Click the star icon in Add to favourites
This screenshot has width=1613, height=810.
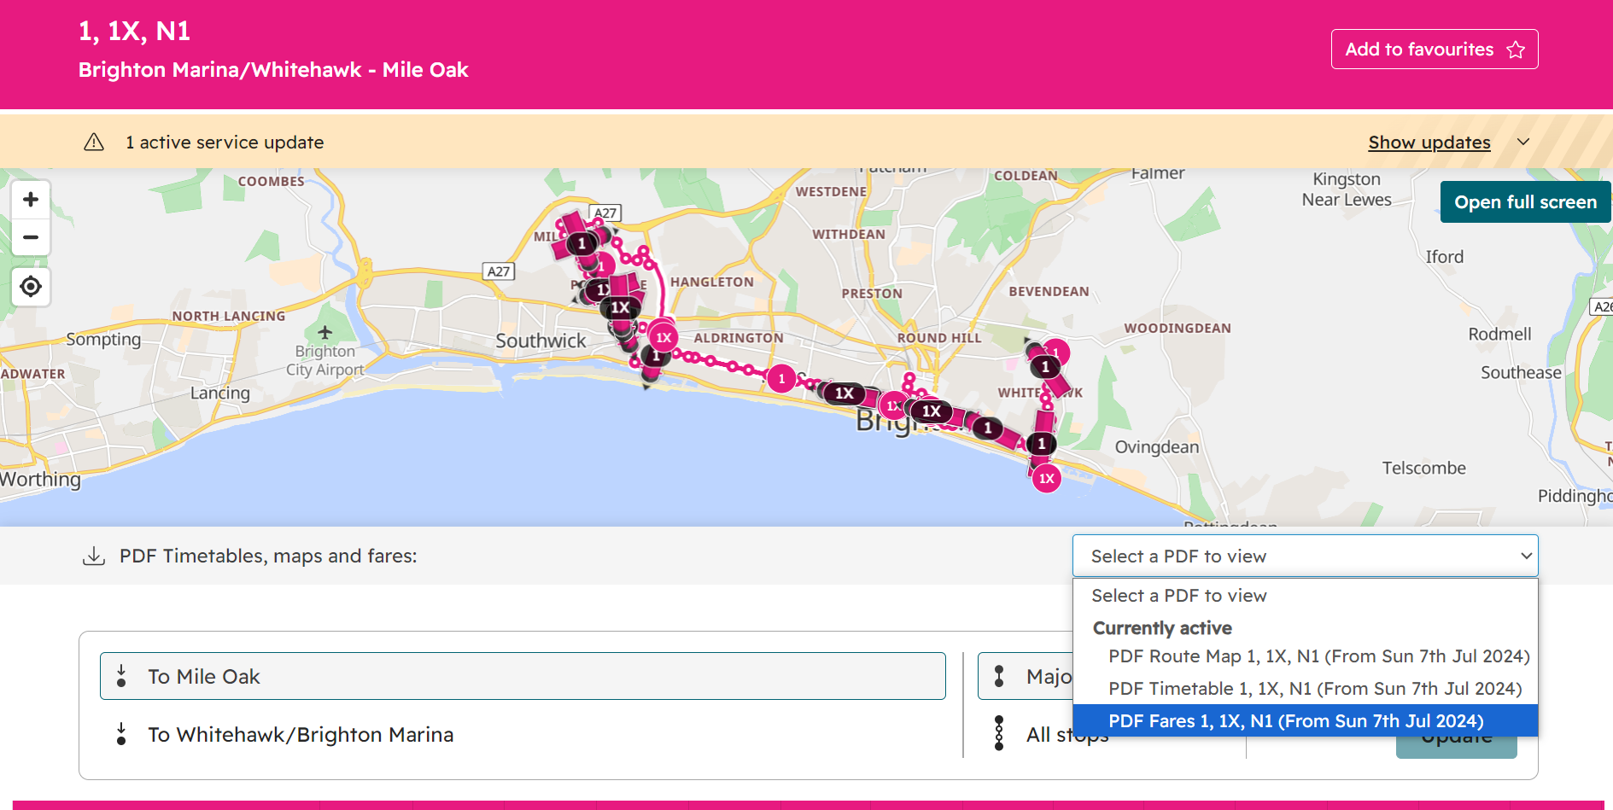[1516, 50]
